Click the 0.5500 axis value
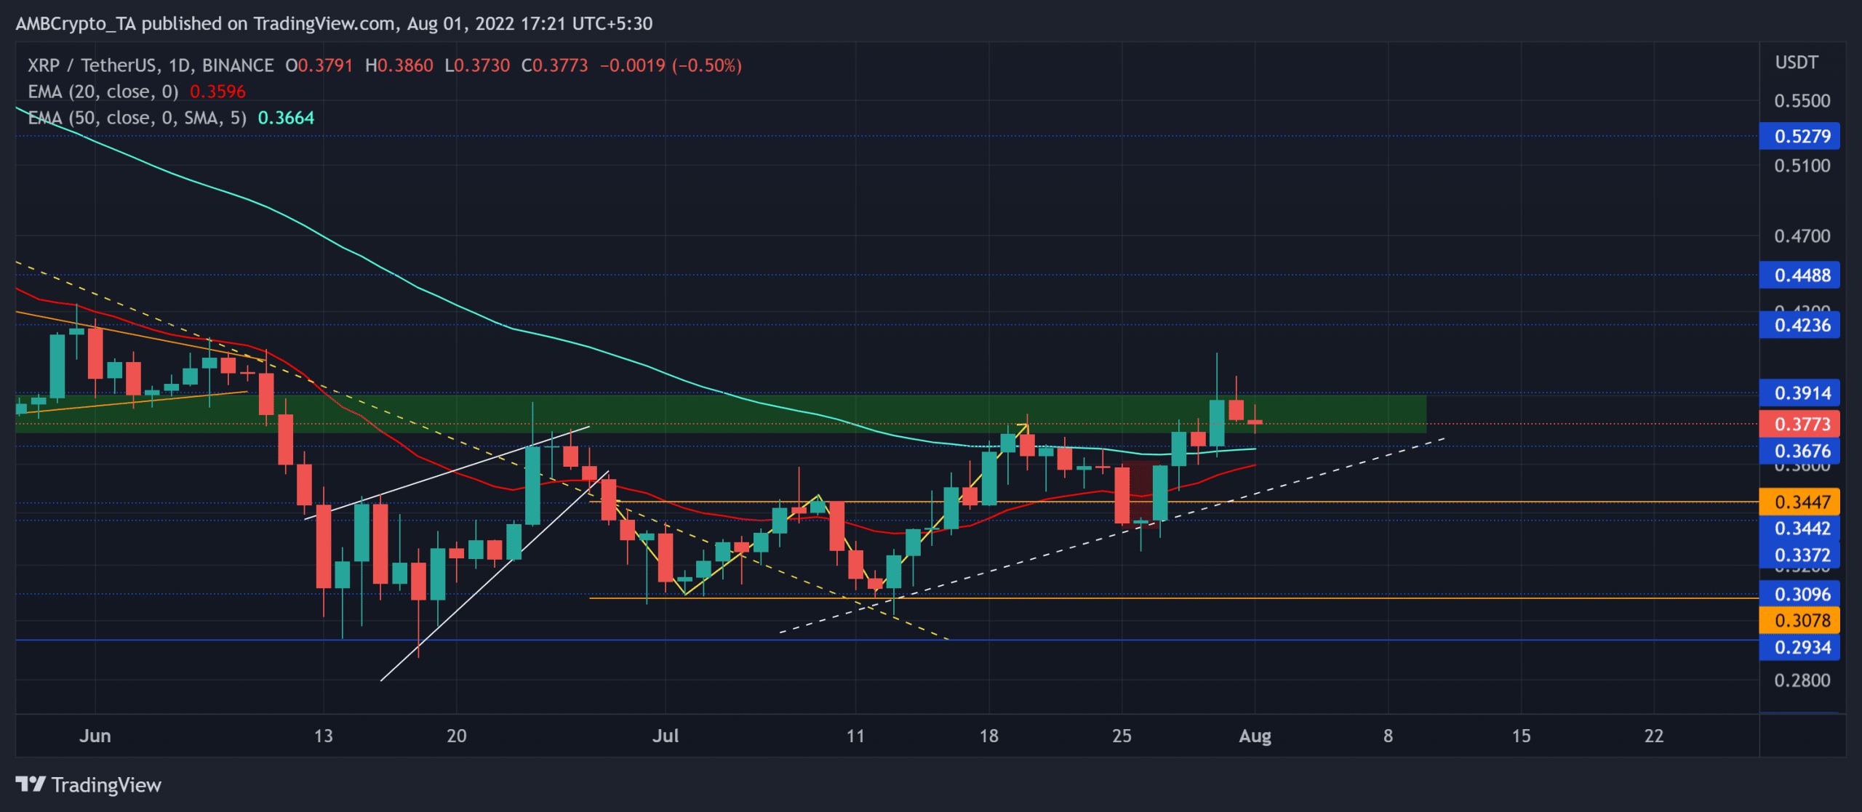The image size is (1862, 812). coord(1802,101)
